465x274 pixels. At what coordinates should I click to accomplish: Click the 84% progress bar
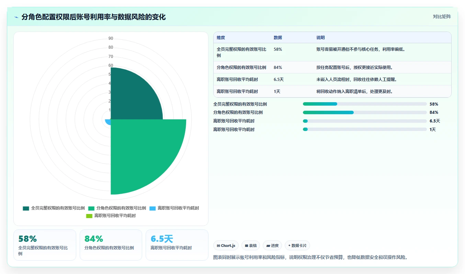pyautogui.click(x=365, y=112)
